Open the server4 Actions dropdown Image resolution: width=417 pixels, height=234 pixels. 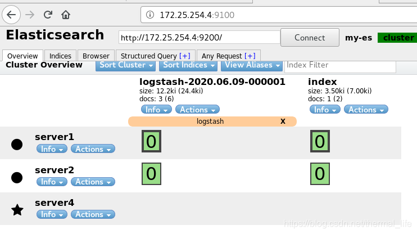[x=93, y=214]
